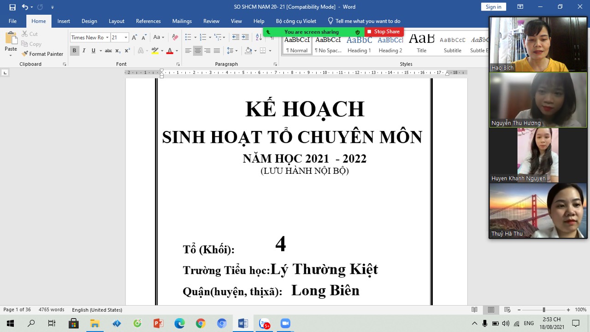The width and height of the screenshot is (590, 332).
Task: Toggle superscript formatting
Action: pos(128,51)
